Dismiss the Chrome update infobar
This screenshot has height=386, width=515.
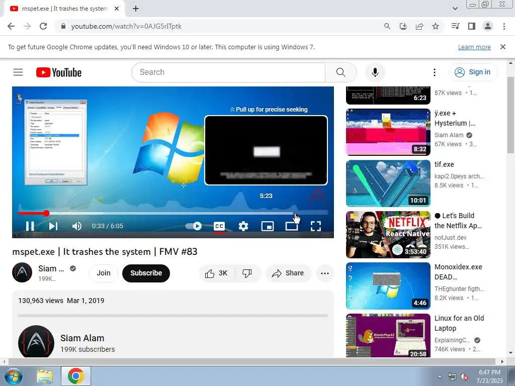[x=503, y=47]
